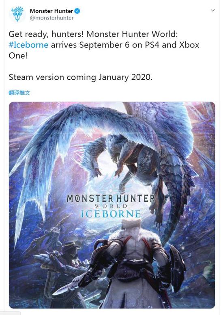
Task: Open the Iceborne poster image
Action: pos(112,205)
